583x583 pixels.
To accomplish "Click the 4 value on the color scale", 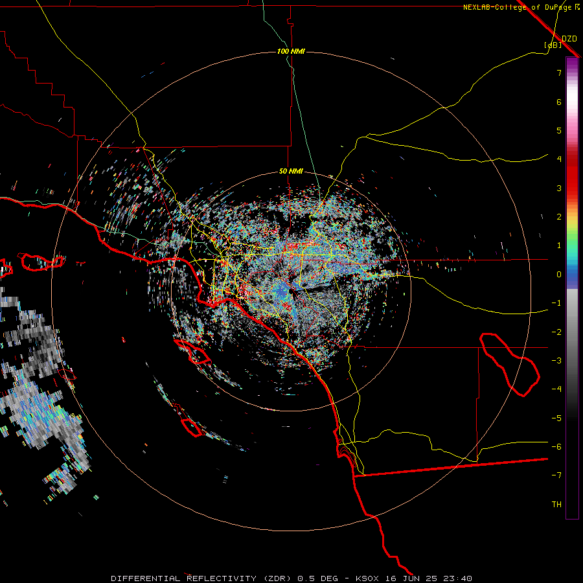I will (559, 159).
